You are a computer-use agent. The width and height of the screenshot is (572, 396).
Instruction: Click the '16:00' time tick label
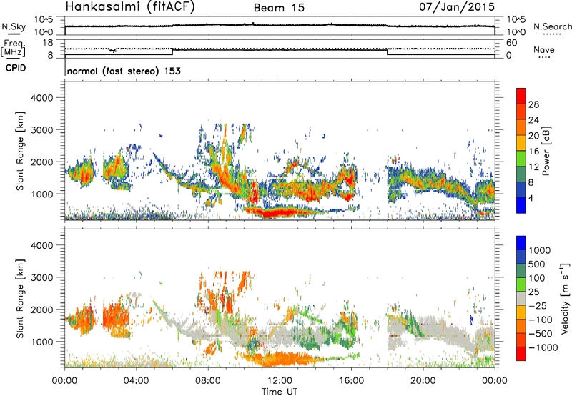351,381
